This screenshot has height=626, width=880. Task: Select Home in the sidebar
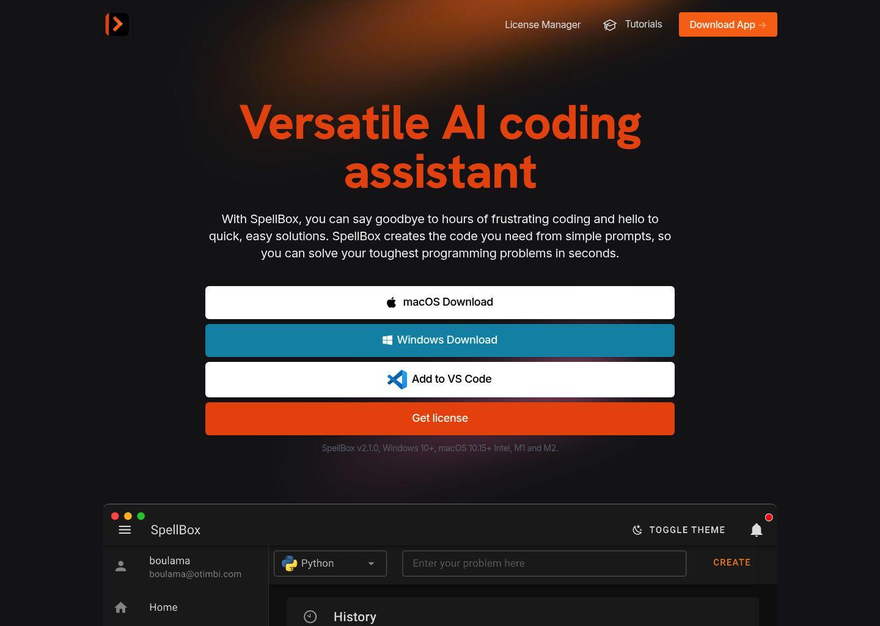pyautogui.click(x=163, y=607)
